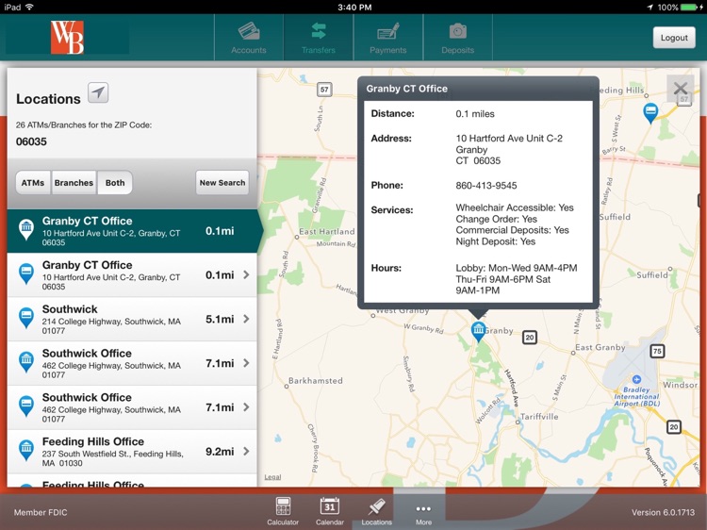Screen dimensions: 707x530
Task: Tap the Granby branch pin on map
Action: tap(478, 332)
